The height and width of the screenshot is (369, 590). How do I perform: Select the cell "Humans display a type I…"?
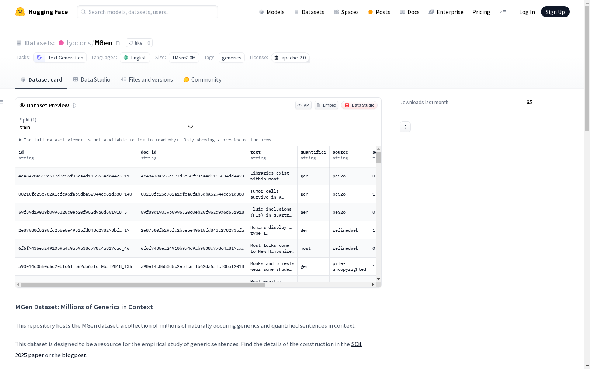tap(273, 230)
